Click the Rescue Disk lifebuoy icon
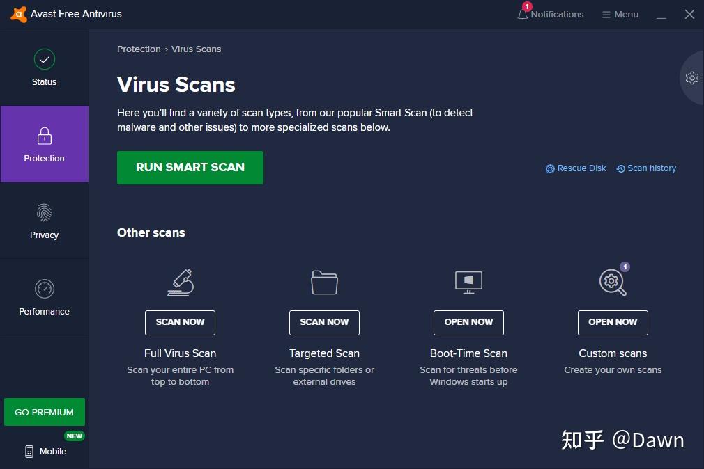Screen dimensions: 704x469 [550, 168]
